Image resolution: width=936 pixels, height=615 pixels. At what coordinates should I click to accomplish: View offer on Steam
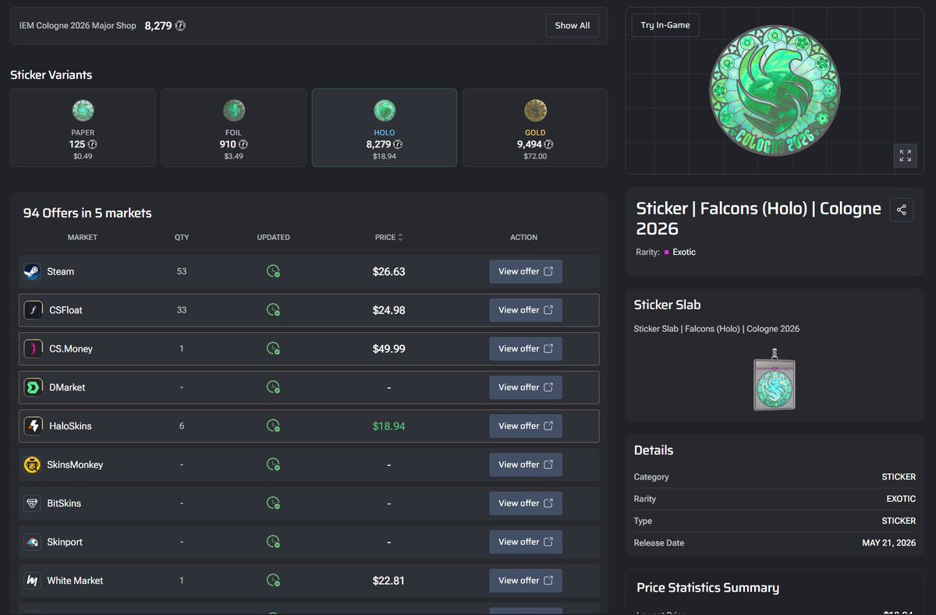526,271
